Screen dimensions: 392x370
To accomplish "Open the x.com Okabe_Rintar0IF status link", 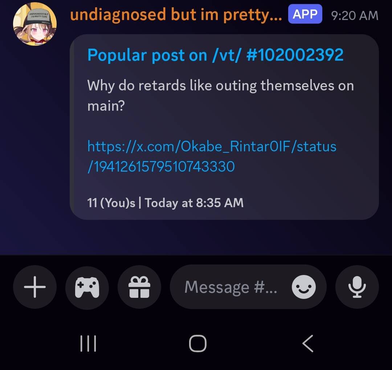I will point(212,156).
